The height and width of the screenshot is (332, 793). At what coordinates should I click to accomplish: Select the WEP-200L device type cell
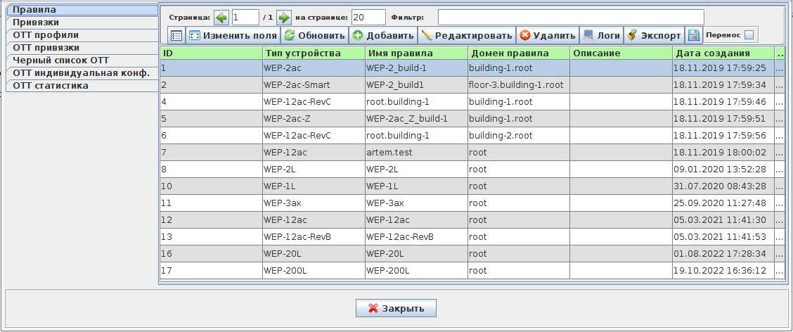pos(314,271)
